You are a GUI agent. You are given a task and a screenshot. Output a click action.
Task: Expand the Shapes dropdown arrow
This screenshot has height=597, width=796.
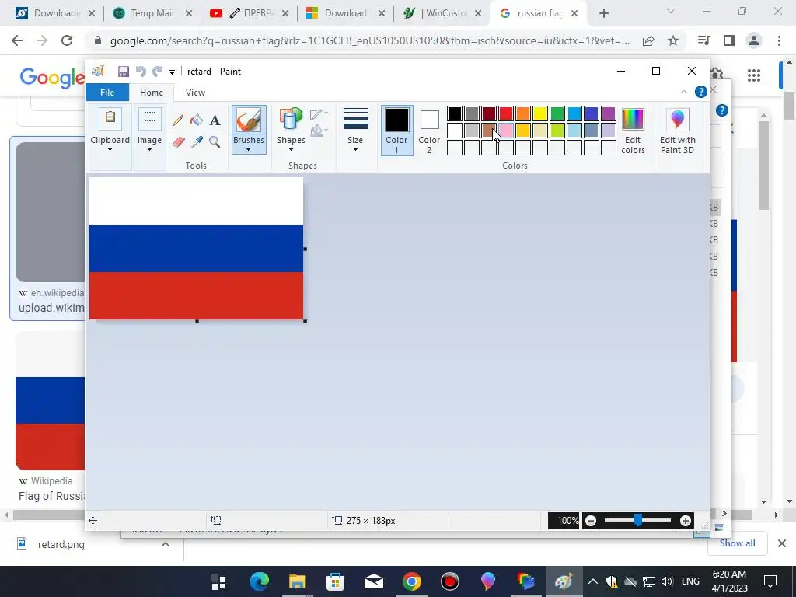pos(291,150)
